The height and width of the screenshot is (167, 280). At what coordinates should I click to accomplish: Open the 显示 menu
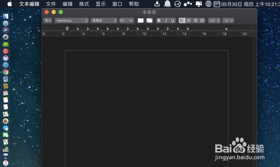pos(101,4)
